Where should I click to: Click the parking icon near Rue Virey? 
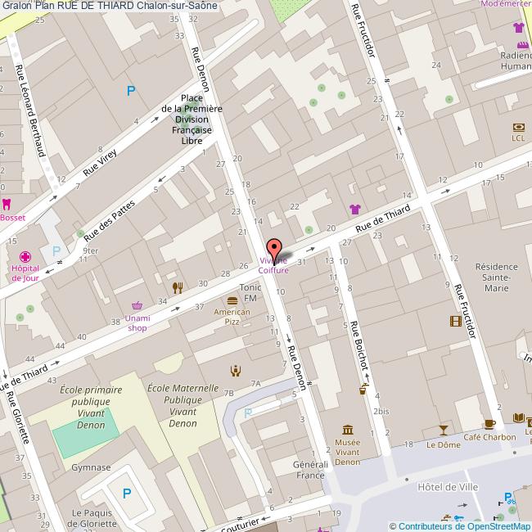point(130,92)
